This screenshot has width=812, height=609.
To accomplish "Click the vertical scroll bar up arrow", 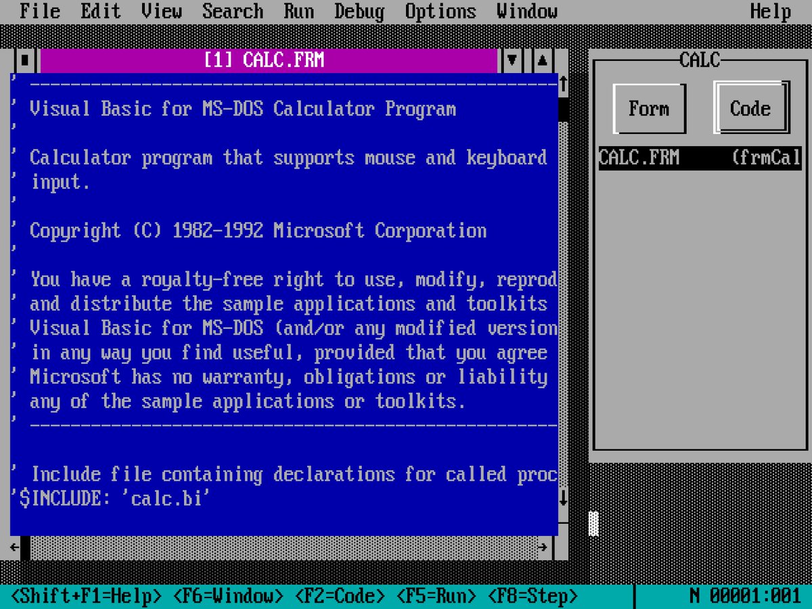I will 563,85.
